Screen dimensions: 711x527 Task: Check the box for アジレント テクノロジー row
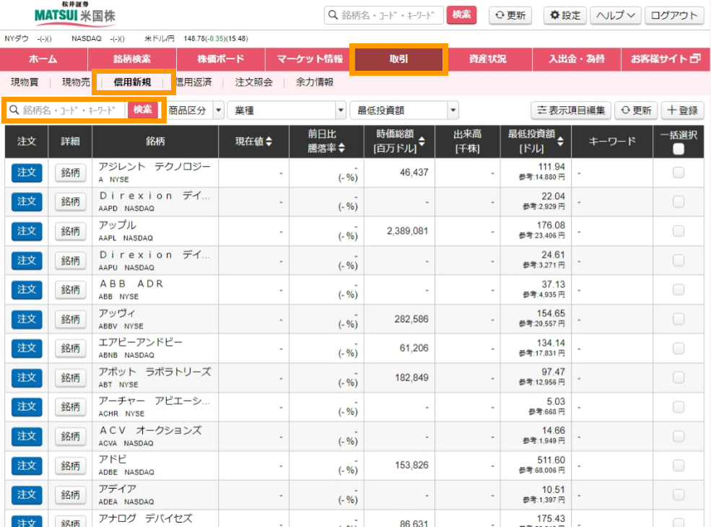[x=679, y=173]
